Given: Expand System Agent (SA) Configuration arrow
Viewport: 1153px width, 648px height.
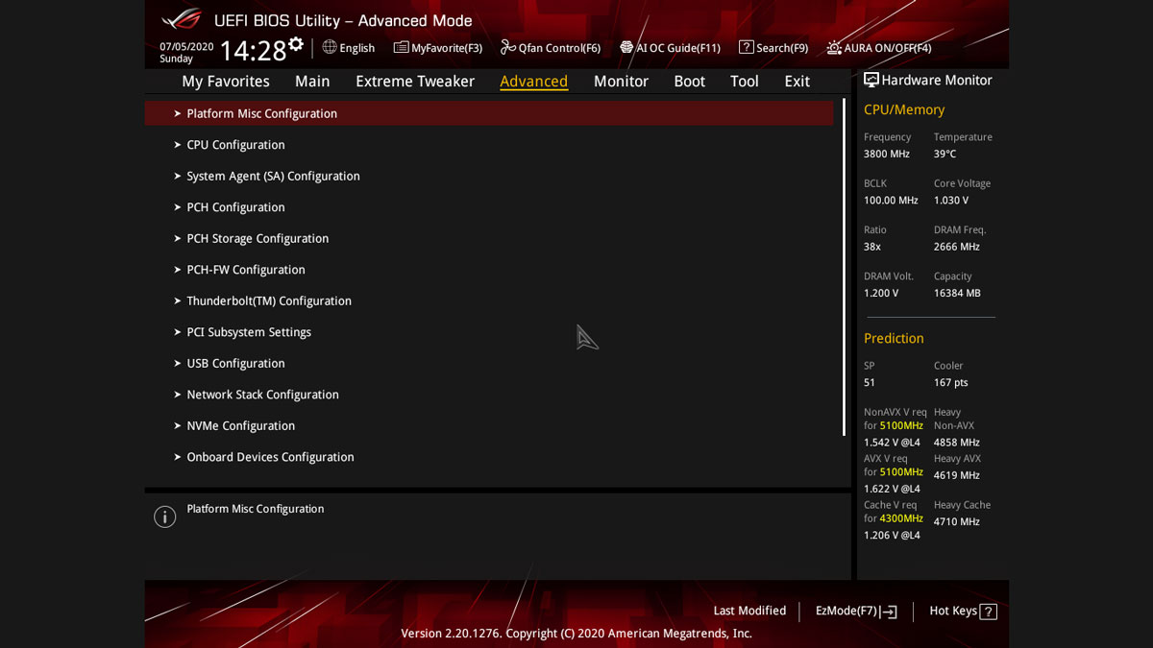Looking at the screenshot, I should 178,176.
